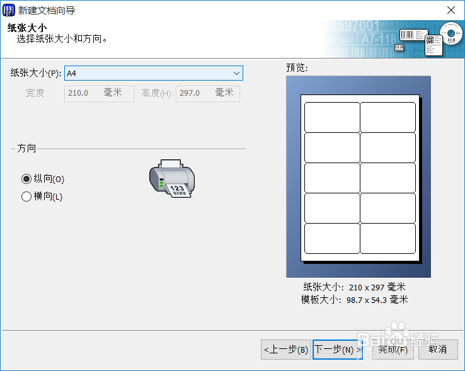Image resolution: width=465 pixels, height=371 pixels.
Task: Close the 新建文档向导 window
Action: click(451, 10)
